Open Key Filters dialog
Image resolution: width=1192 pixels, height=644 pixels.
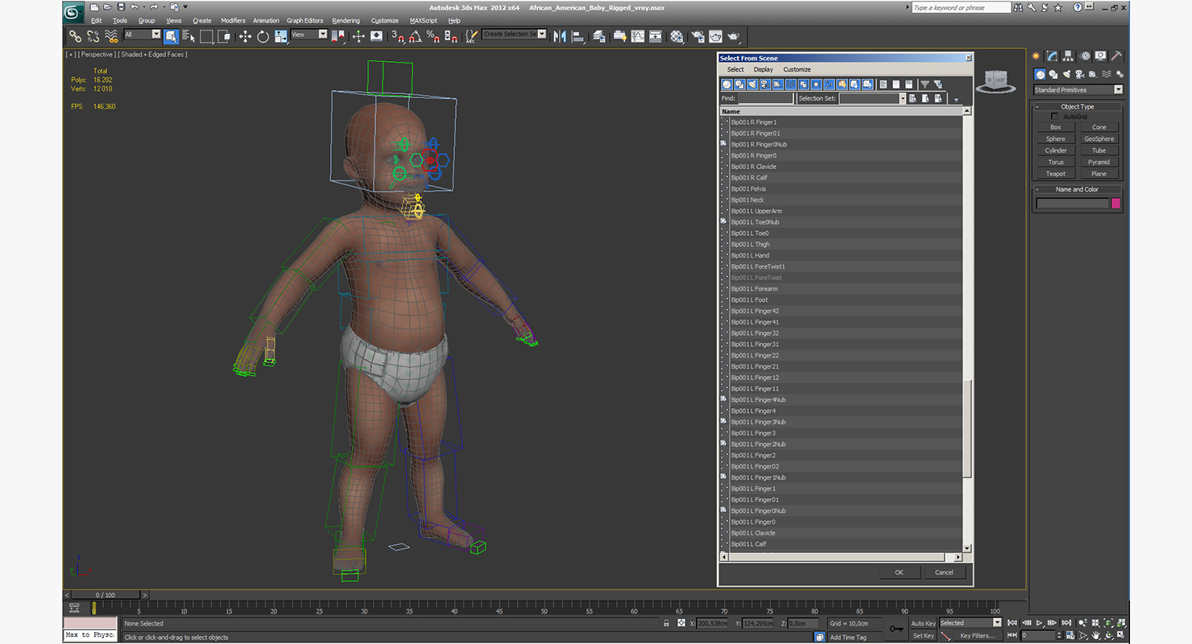976,636
